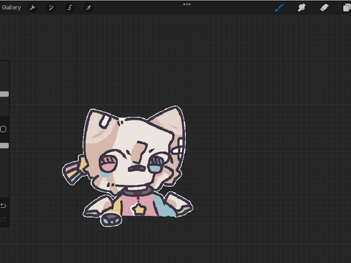Viewport: 351px width, 263px height.
Task: Click the cat character artwork on canvas
Action: (128, 167)
